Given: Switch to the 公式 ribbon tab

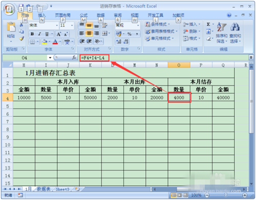Looking at the screenshot, I should coord(83,15).
